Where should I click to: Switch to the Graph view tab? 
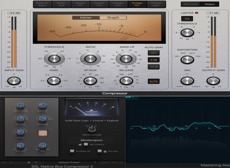click(x=113, y=18)
